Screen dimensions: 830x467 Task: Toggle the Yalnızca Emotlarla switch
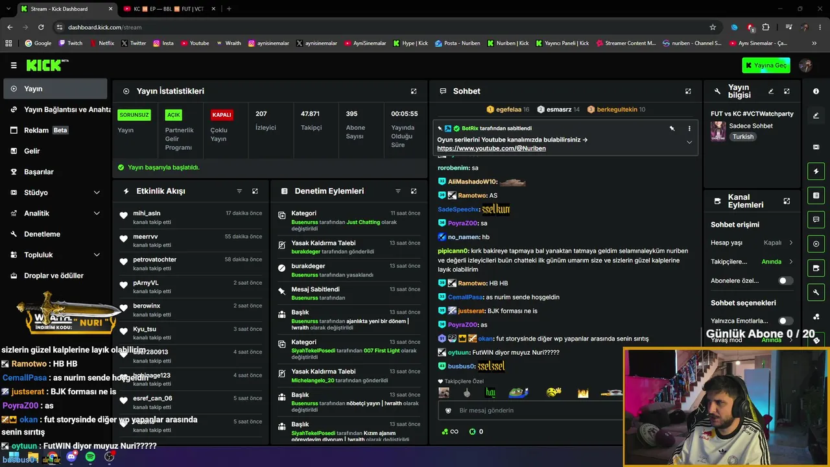tap(785, 321)
